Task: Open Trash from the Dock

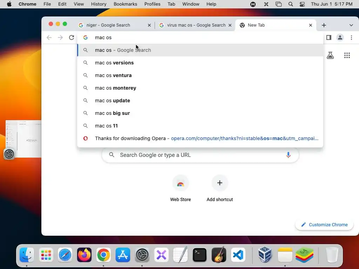Action: pos(332,255)
